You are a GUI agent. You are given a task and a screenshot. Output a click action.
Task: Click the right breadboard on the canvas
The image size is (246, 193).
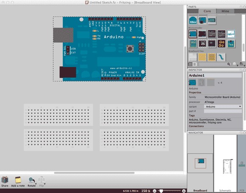tap(134, 127)
